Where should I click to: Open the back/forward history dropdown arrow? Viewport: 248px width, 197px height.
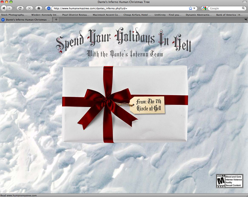click(x=14, y=8)
